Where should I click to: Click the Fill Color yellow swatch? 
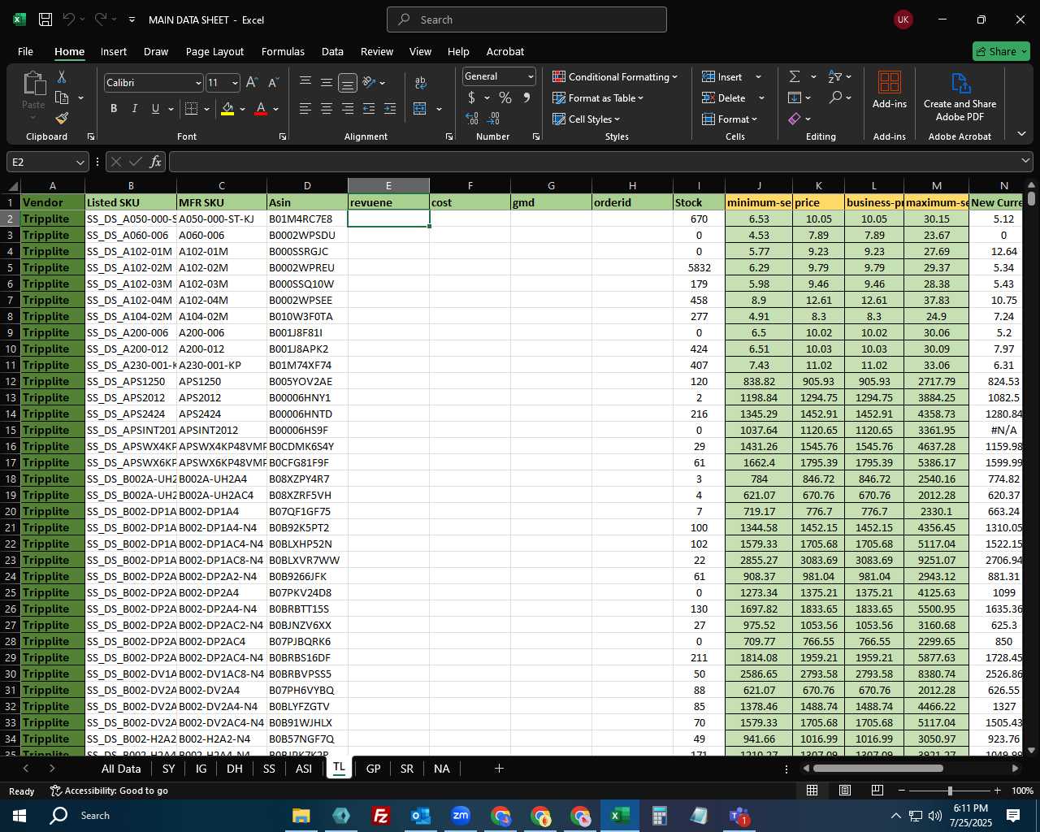227,109
